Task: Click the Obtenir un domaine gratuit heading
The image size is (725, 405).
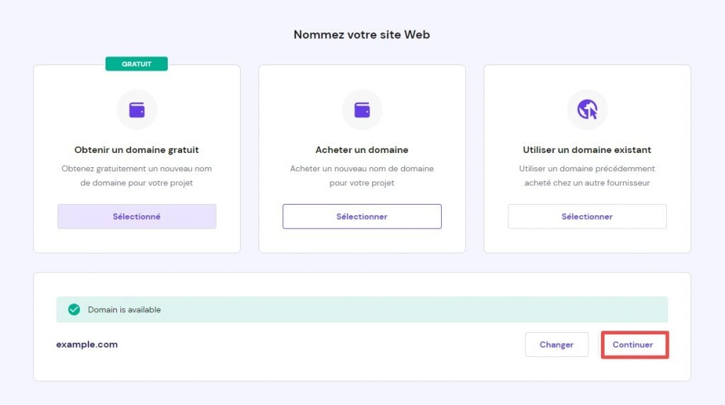Action: click(137, 150)
